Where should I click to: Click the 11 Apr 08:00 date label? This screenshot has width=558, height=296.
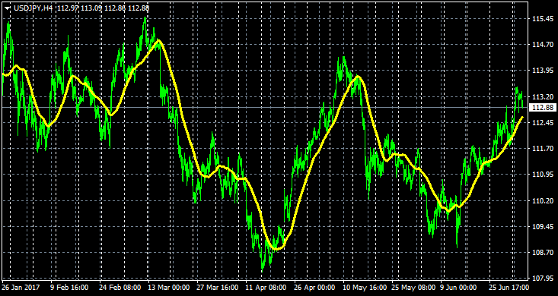point(266,287)
